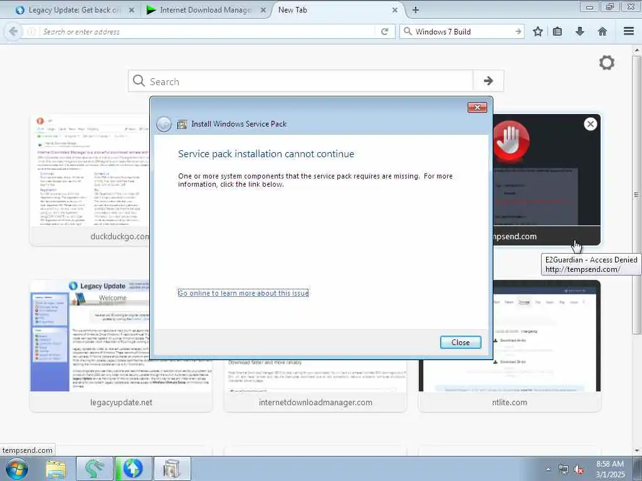Open the Firefox hamburger menu
642x481 pixels.
point(629,31)
